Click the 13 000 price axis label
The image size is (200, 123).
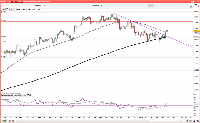pyautogui.click(x=196, y=11)
